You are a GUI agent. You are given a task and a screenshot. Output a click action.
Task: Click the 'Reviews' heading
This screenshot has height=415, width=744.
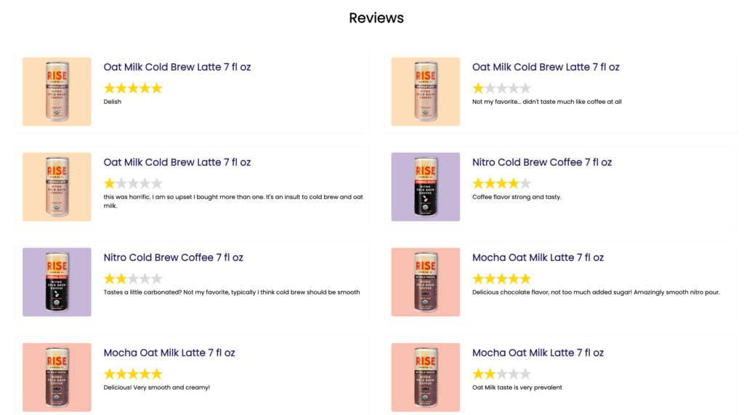pyautogui.click(x=376, y=18)
